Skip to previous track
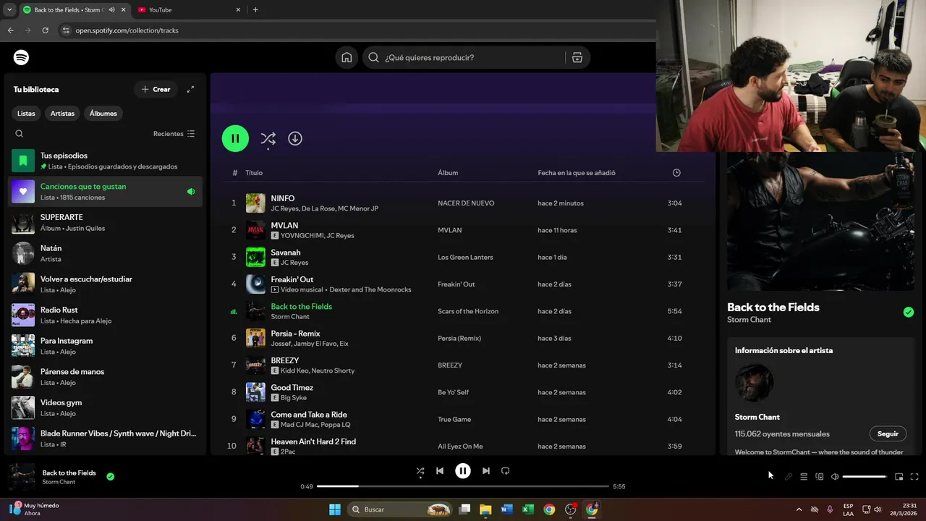 [440, 471]
